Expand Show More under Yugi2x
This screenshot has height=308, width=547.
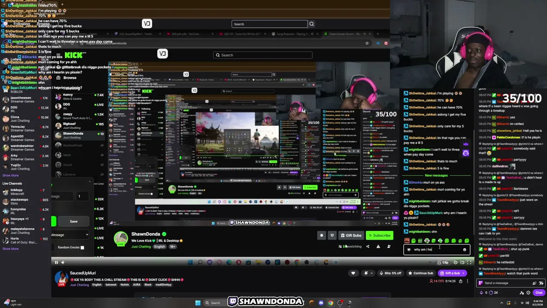click(x=10, y=175)
